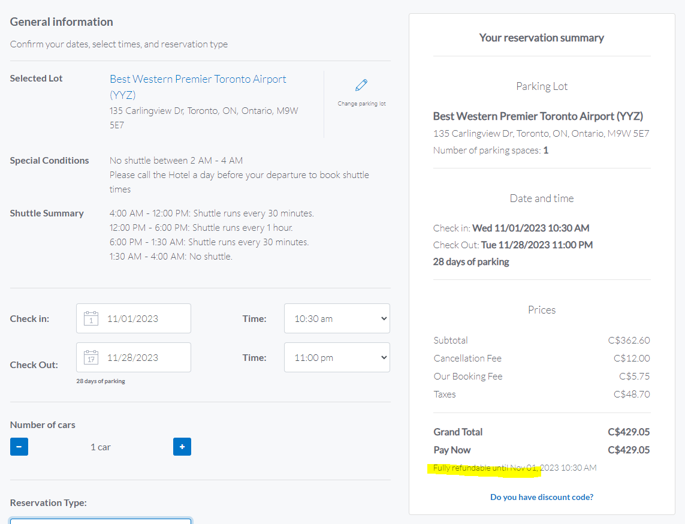Screen dimensions: 685x524
Task: Click bold '28 days of parking' in summary
Action: point(471,262)
